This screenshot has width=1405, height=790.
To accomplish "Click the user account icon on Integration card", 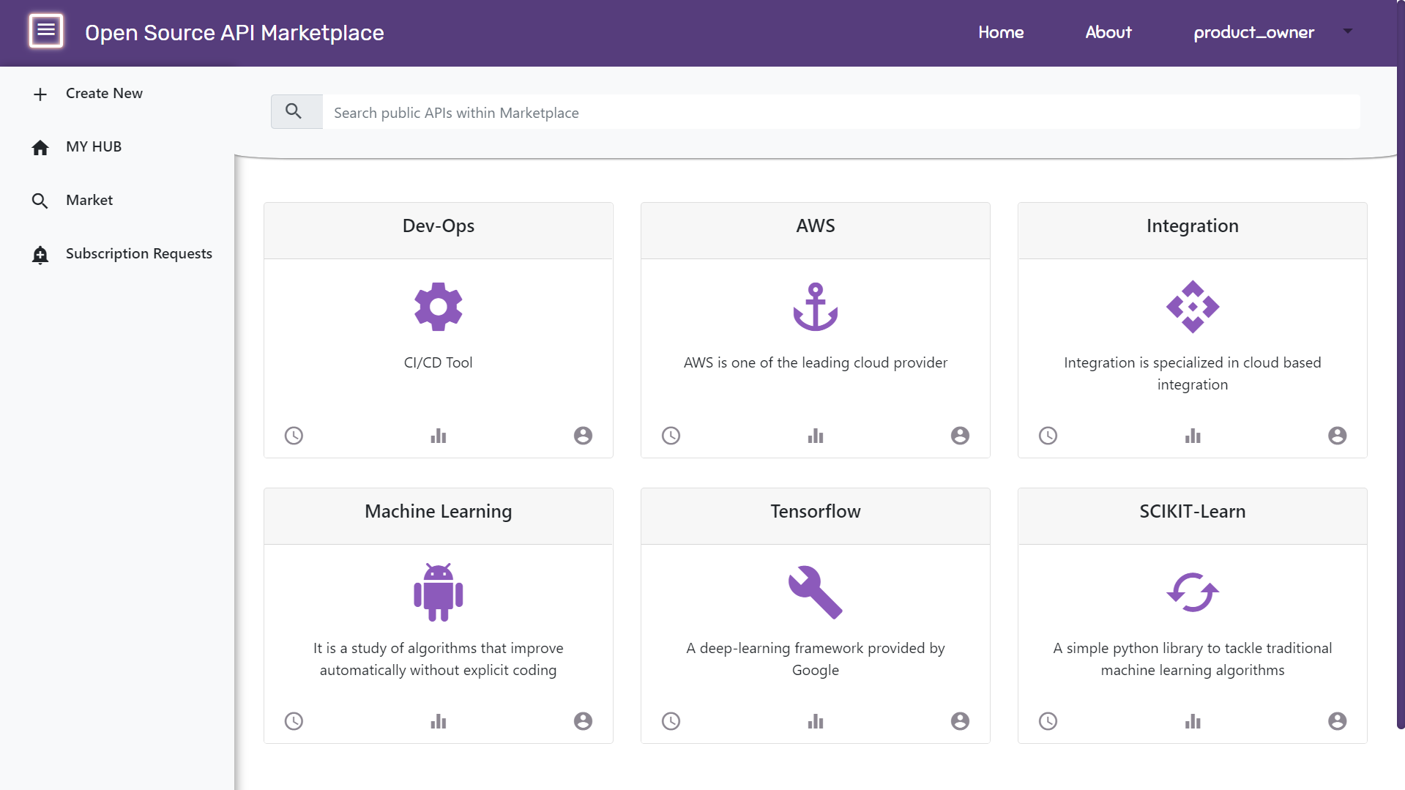I will point(1337,436).
